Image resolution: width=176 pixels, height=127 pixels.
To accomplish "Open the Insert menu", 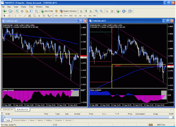I will coord(16,7).
